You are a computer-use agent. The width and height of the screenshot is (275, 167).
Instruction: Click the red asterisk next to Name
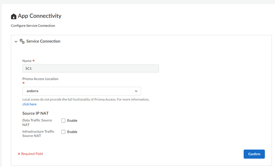(34, 61)
